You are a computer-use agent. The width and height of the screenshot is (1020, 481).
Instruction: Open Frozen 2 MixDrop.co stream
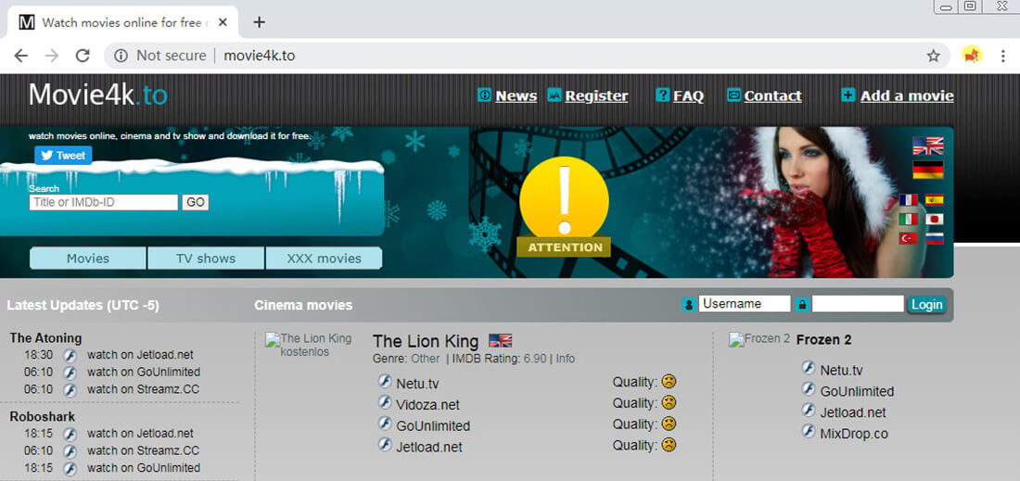coord(853,434)
